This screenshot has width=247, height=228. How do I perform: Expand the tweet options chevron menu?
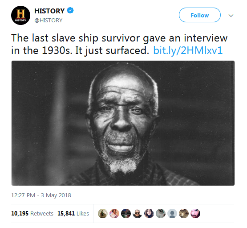pos(231,16)
